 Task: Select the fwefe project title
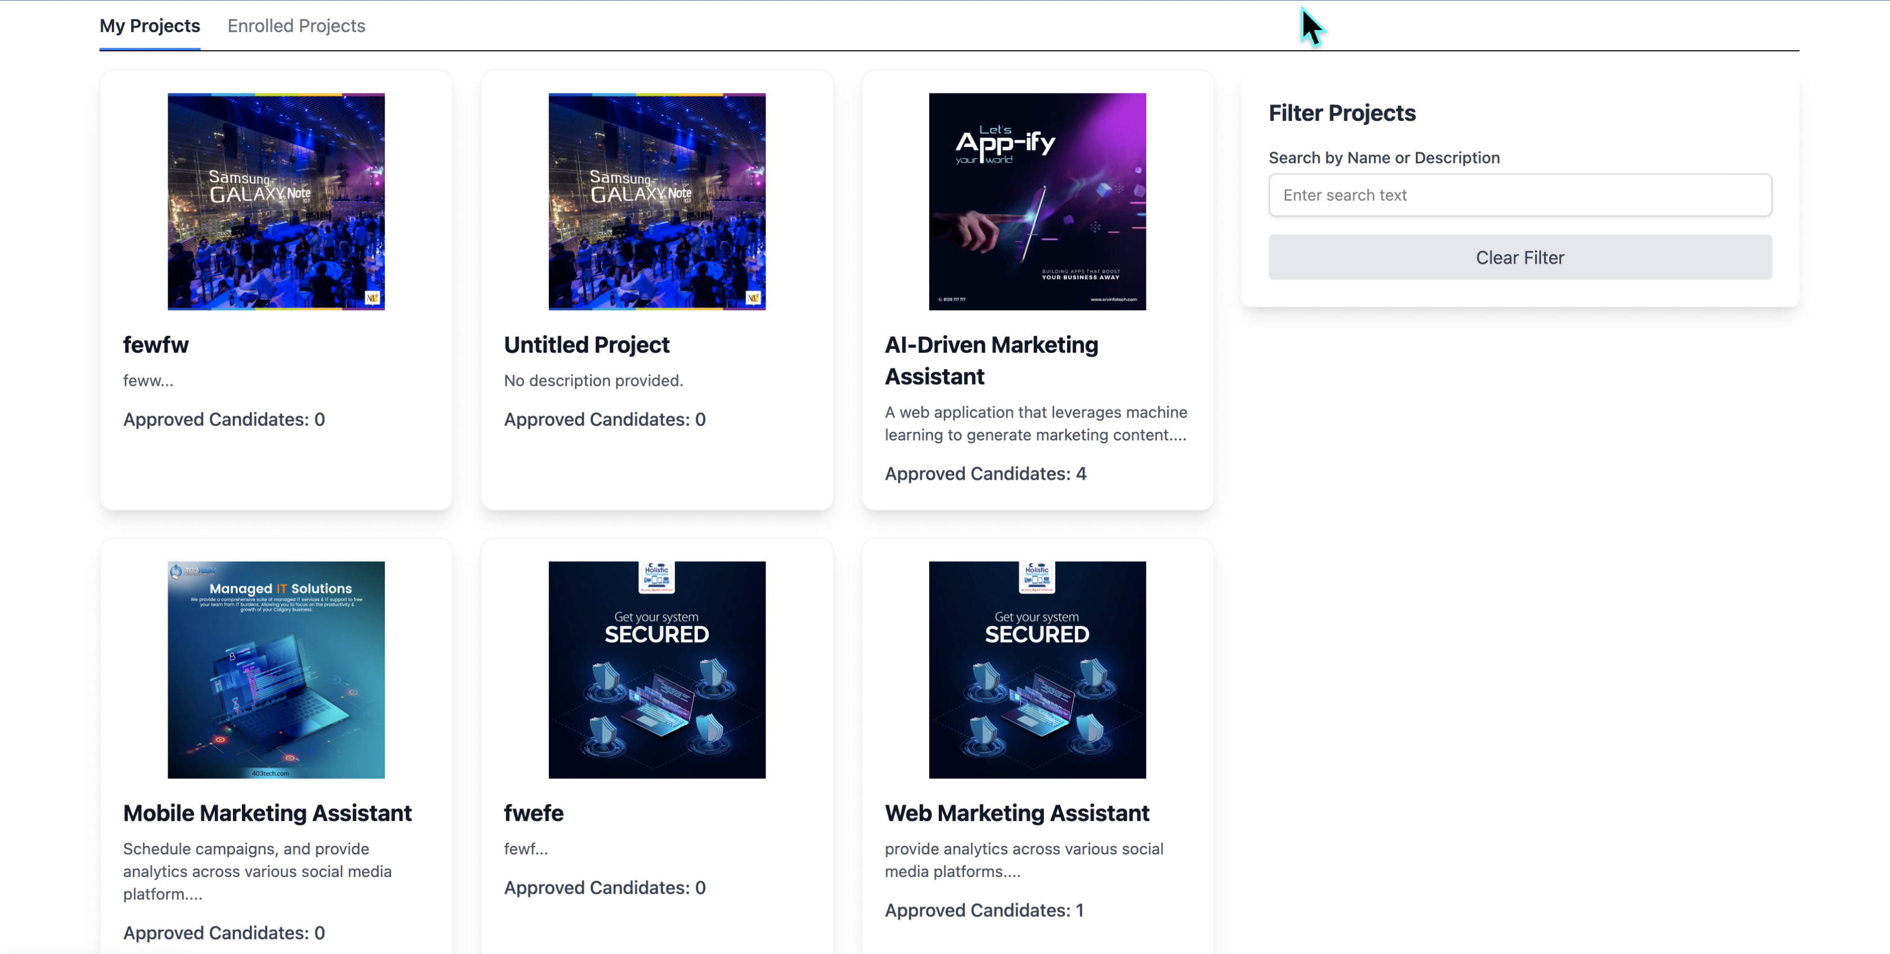(533, 813)
